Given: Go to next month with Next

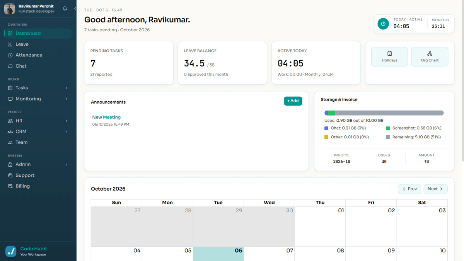Looking at the screenshot, I should [436, 189].
